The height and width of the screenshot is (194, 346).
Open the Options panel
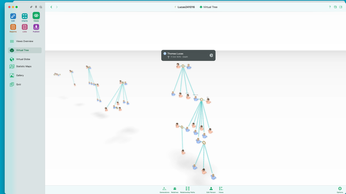340,190
